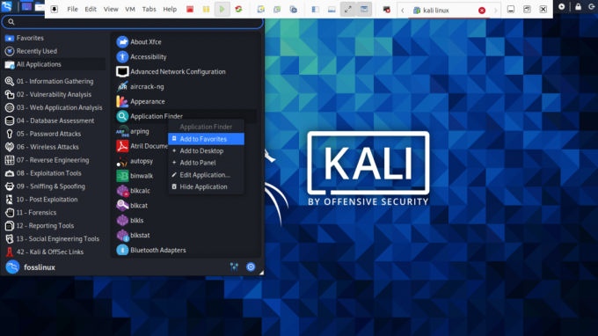Toggle the thumbnail bar view icon

pos(332,9)
